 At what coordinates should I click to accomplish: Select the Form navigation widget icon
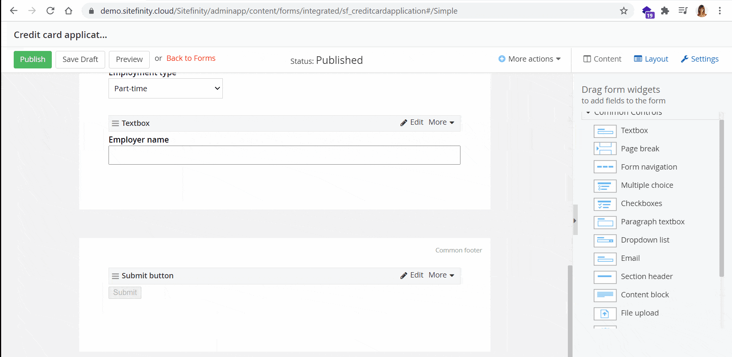coord(605,167)
